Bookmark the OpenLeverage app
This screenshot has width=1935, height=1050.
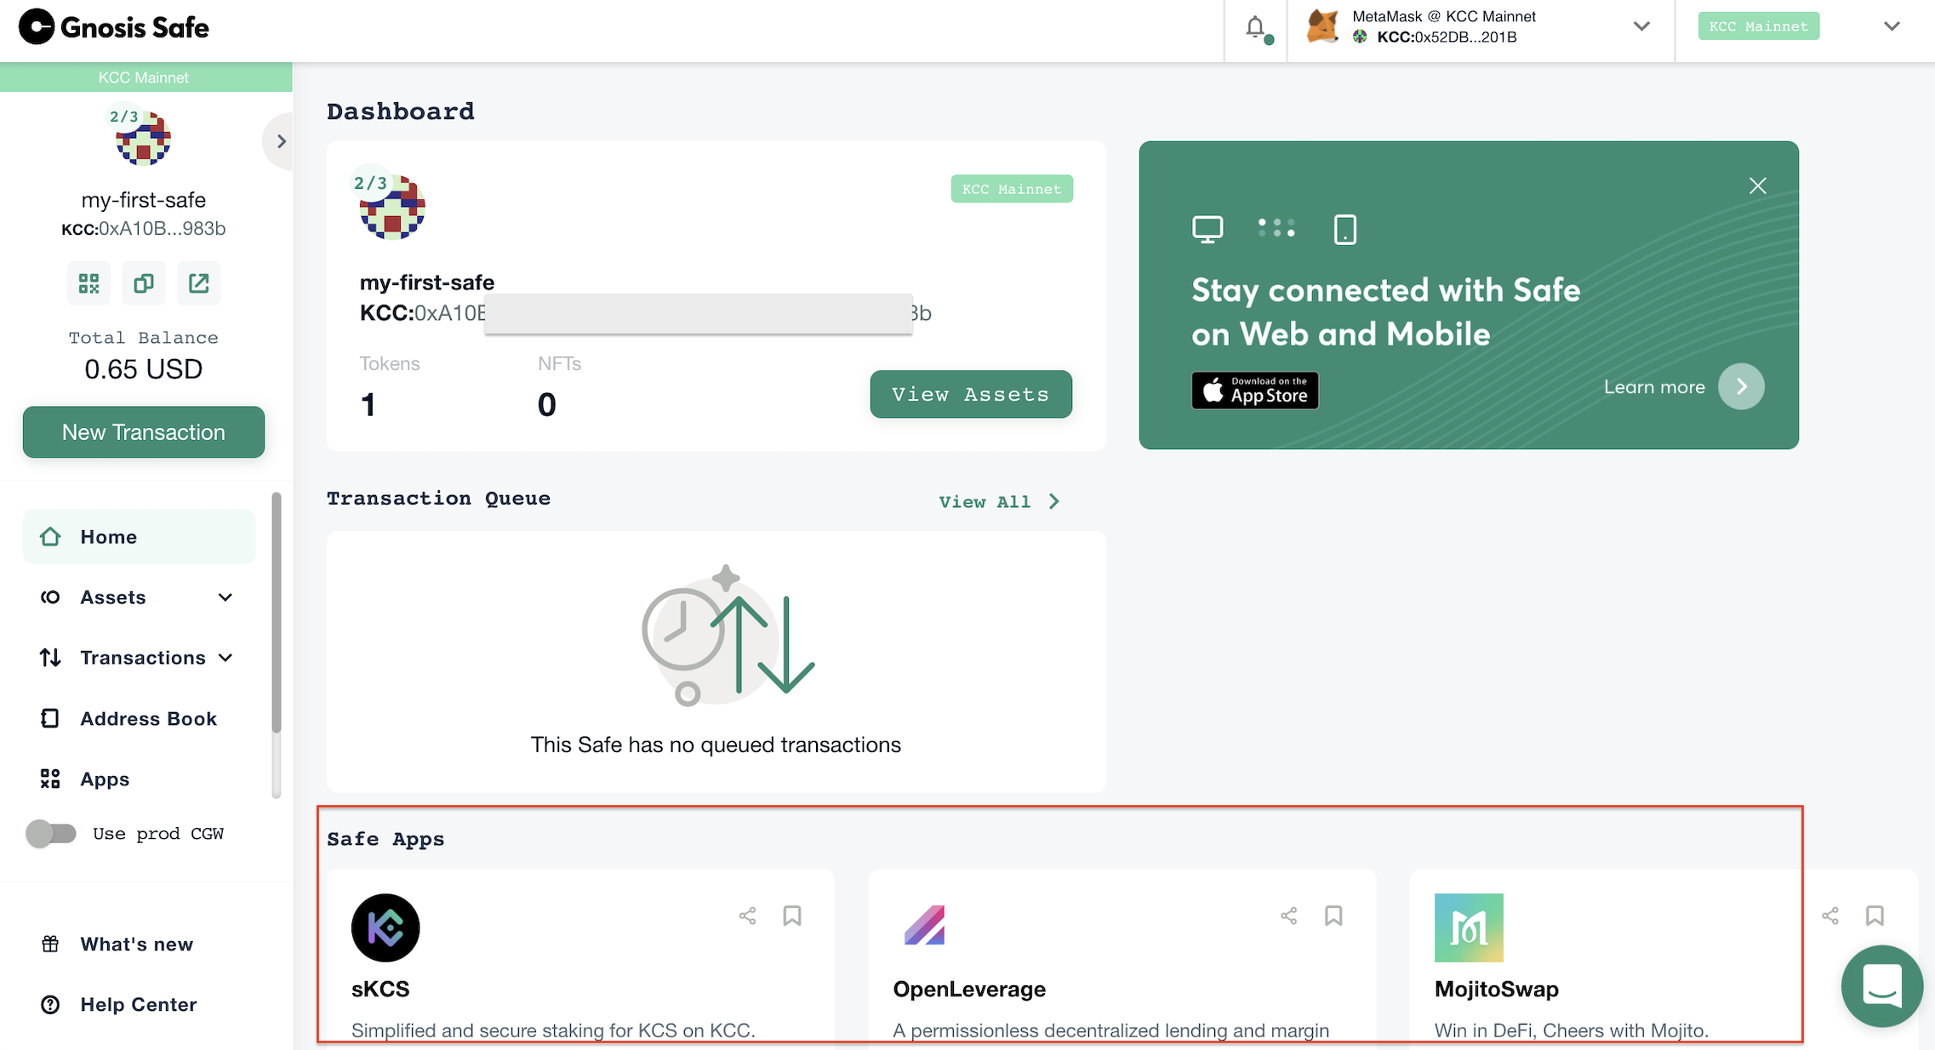1333,916
